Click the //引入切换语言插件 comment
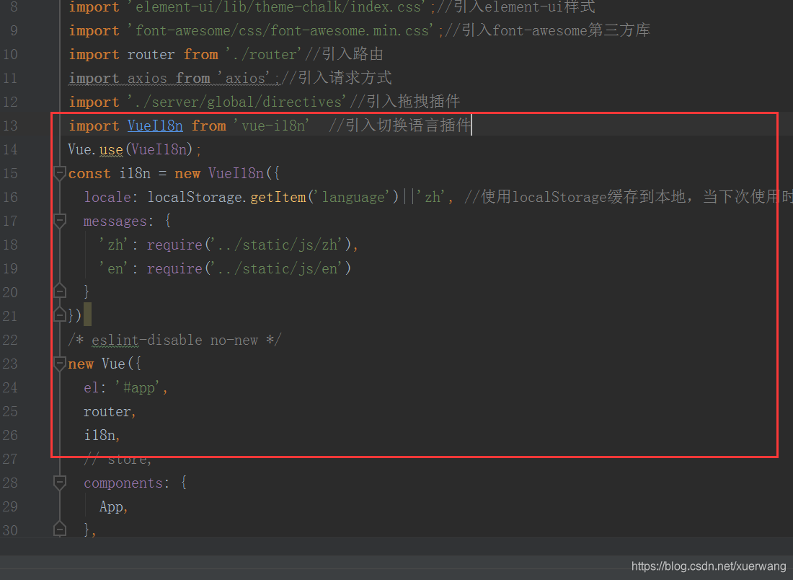The height and width of the screenshot is (580, 793). pos(400,126)
